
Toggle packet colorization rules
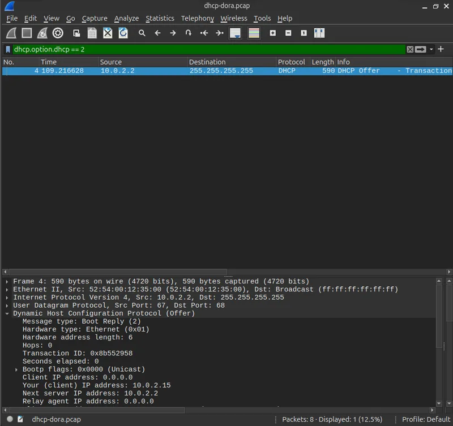(x=254, y=33)
